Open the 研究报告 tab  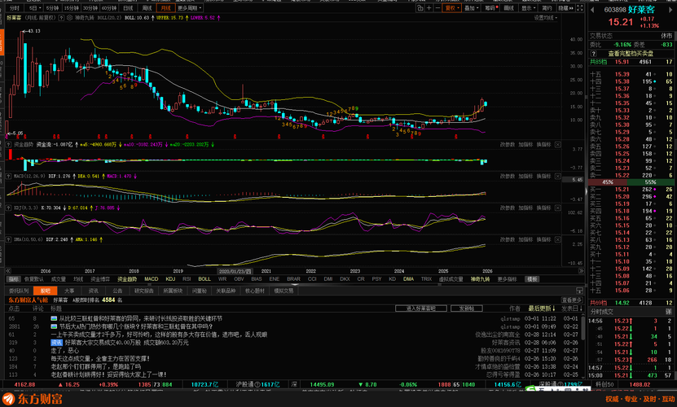coord(143,291)
